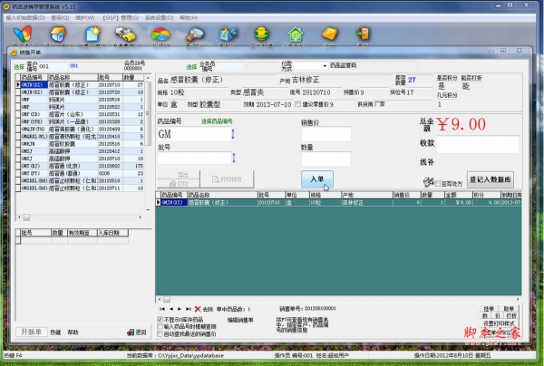Click the 退回 icon in left panel
Image resolution: width=544 pixels, height=366 pixels.
[x=129, y=332]
